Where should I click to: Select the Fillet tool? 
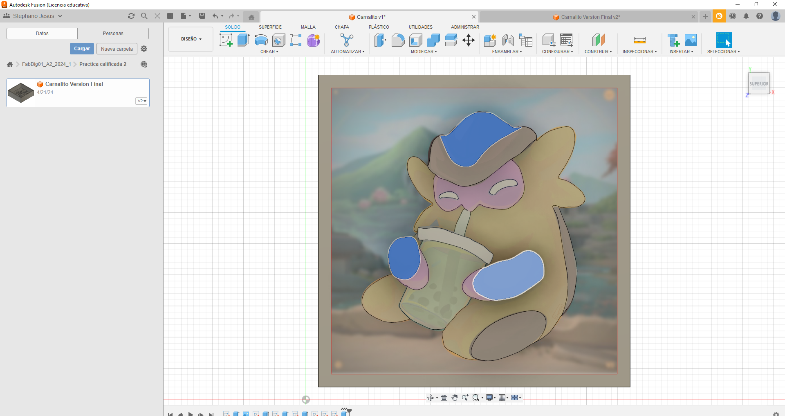coord(398,40)
